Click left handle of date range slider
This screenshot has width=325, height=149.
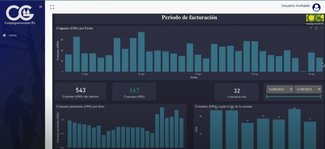click(x=267, y=96)
